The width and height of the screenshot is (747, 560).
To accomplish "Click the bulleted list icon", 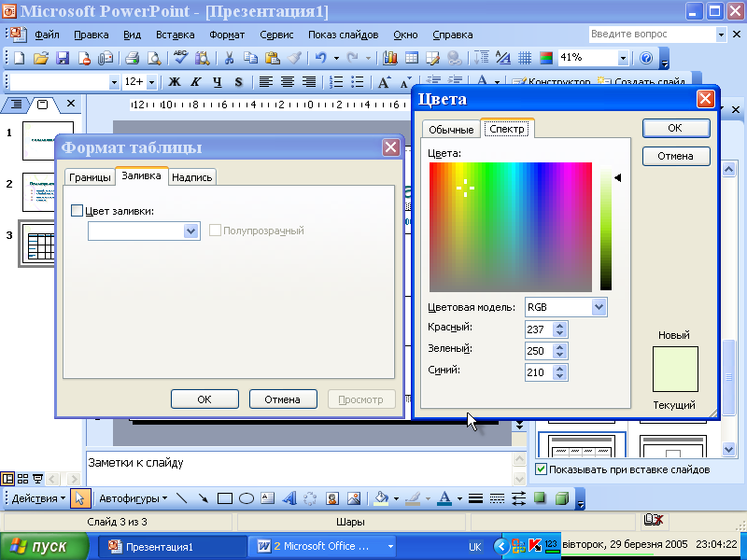I will [x=358, y=82].
